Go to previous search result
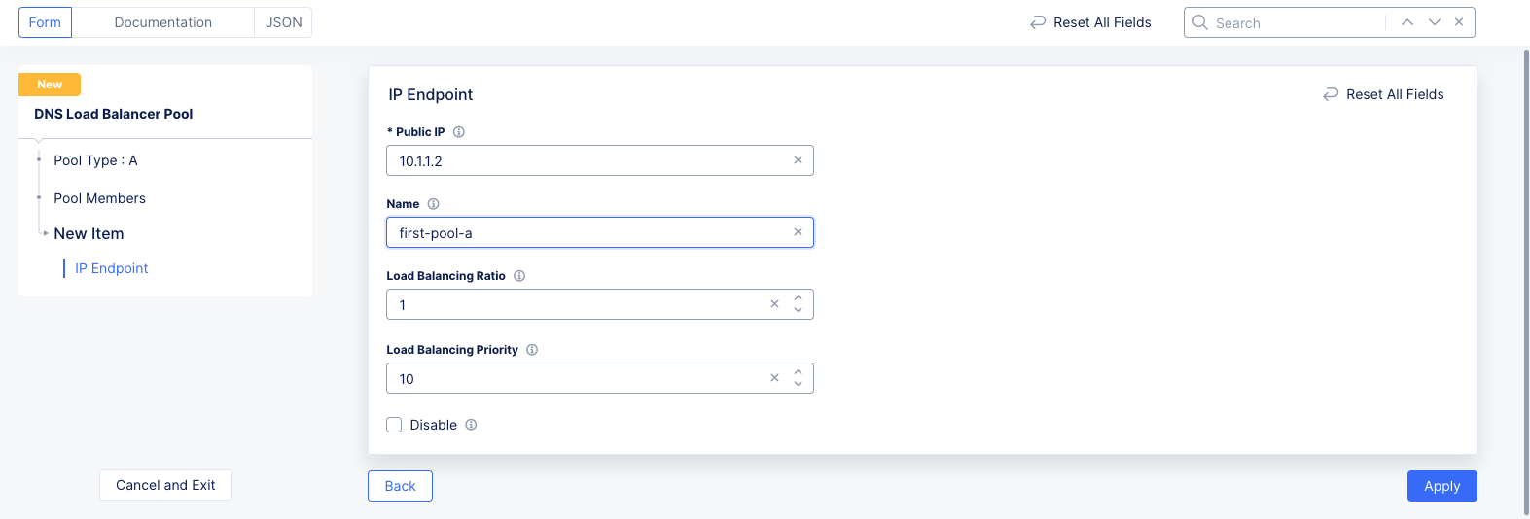 (x=1406, y=22)
